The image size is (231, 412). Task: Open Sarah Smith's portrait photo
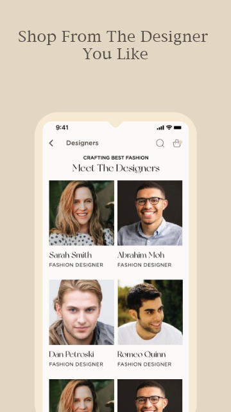pos(81,213)
